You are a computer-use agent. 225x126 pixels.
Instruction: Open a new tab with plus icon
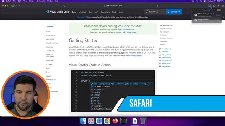tap(218, 6)
